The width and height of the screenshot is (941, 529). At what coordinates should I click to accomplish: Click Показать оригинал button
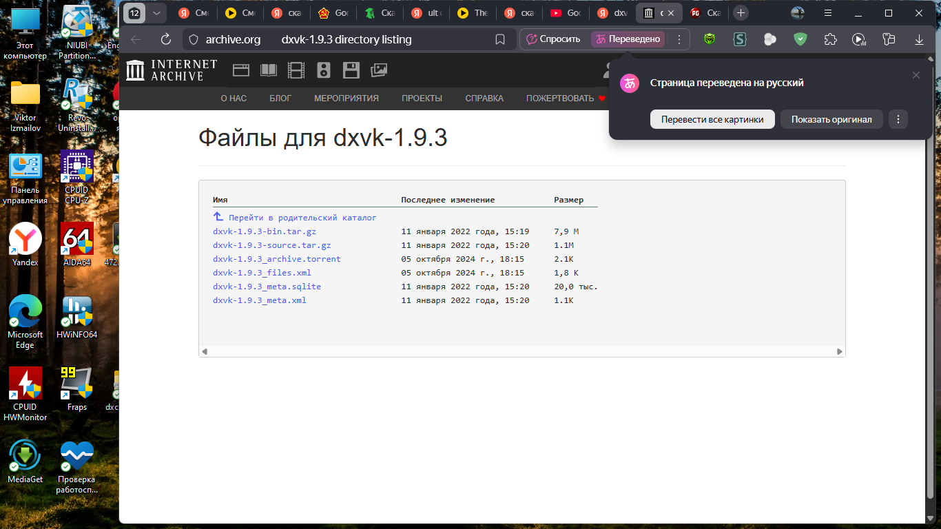(831, 119)
